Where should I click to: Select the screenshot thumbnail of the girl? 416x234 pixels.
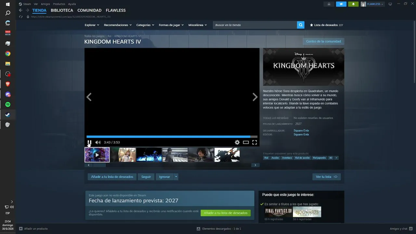point(123,155)
